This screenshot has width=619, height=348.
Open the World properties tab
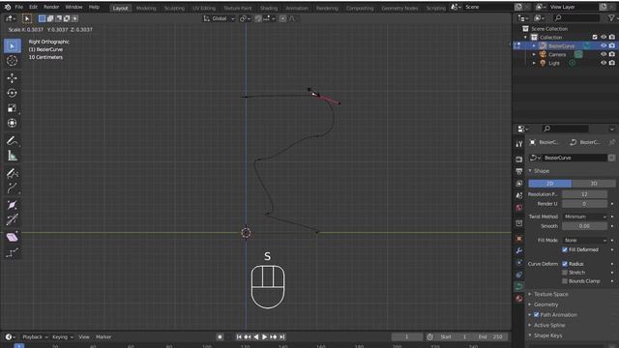(518, 208)
